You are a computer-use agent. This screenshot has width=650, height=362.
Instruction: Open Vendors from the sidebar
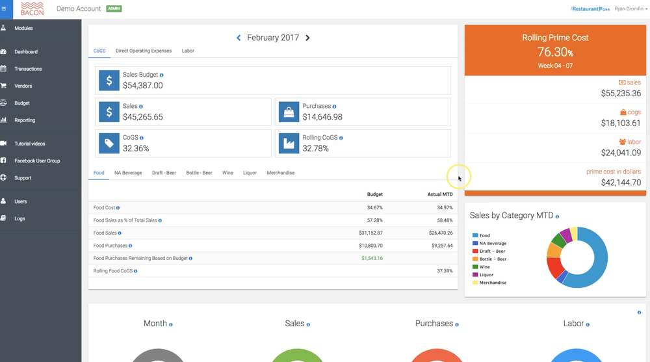click(23, 86)
